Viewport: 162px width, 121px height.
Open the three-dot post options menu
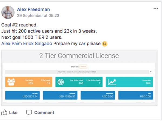(156, 8)
